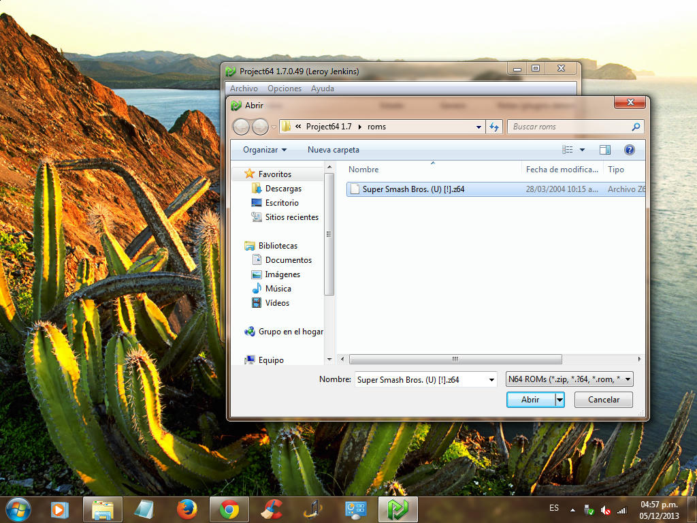This screenshot has width=697, height=523.
Task: Open Google Chrome from the taskbar
Action: [x=229, y=509]
